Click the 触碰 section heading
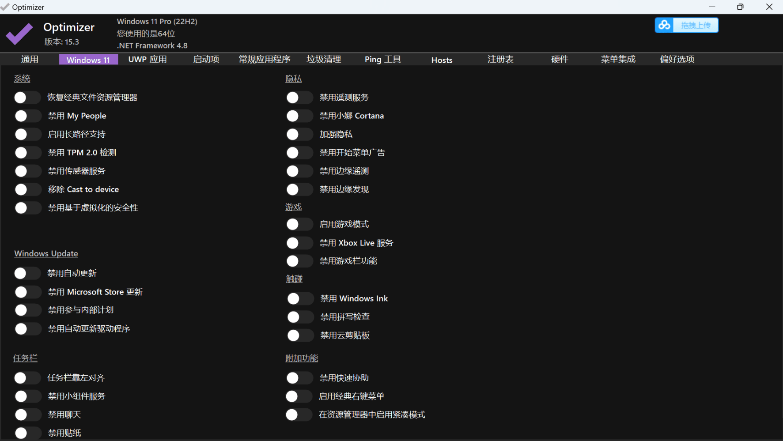The height and width of the screenshot is (441, 783). (294, 279)
